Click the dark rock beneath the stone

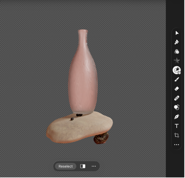101,139
